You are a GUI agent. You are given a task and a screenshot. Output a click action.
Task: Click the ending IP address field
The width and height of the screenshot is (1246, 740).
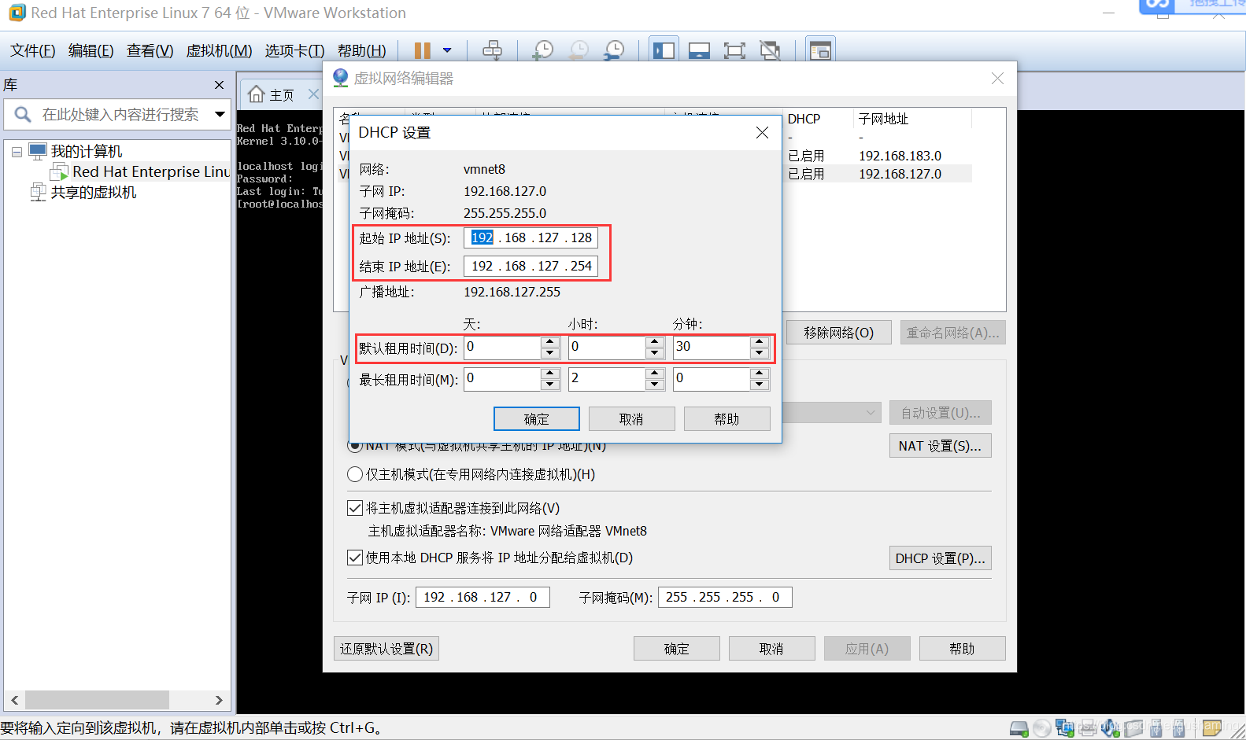click(531, 266)
